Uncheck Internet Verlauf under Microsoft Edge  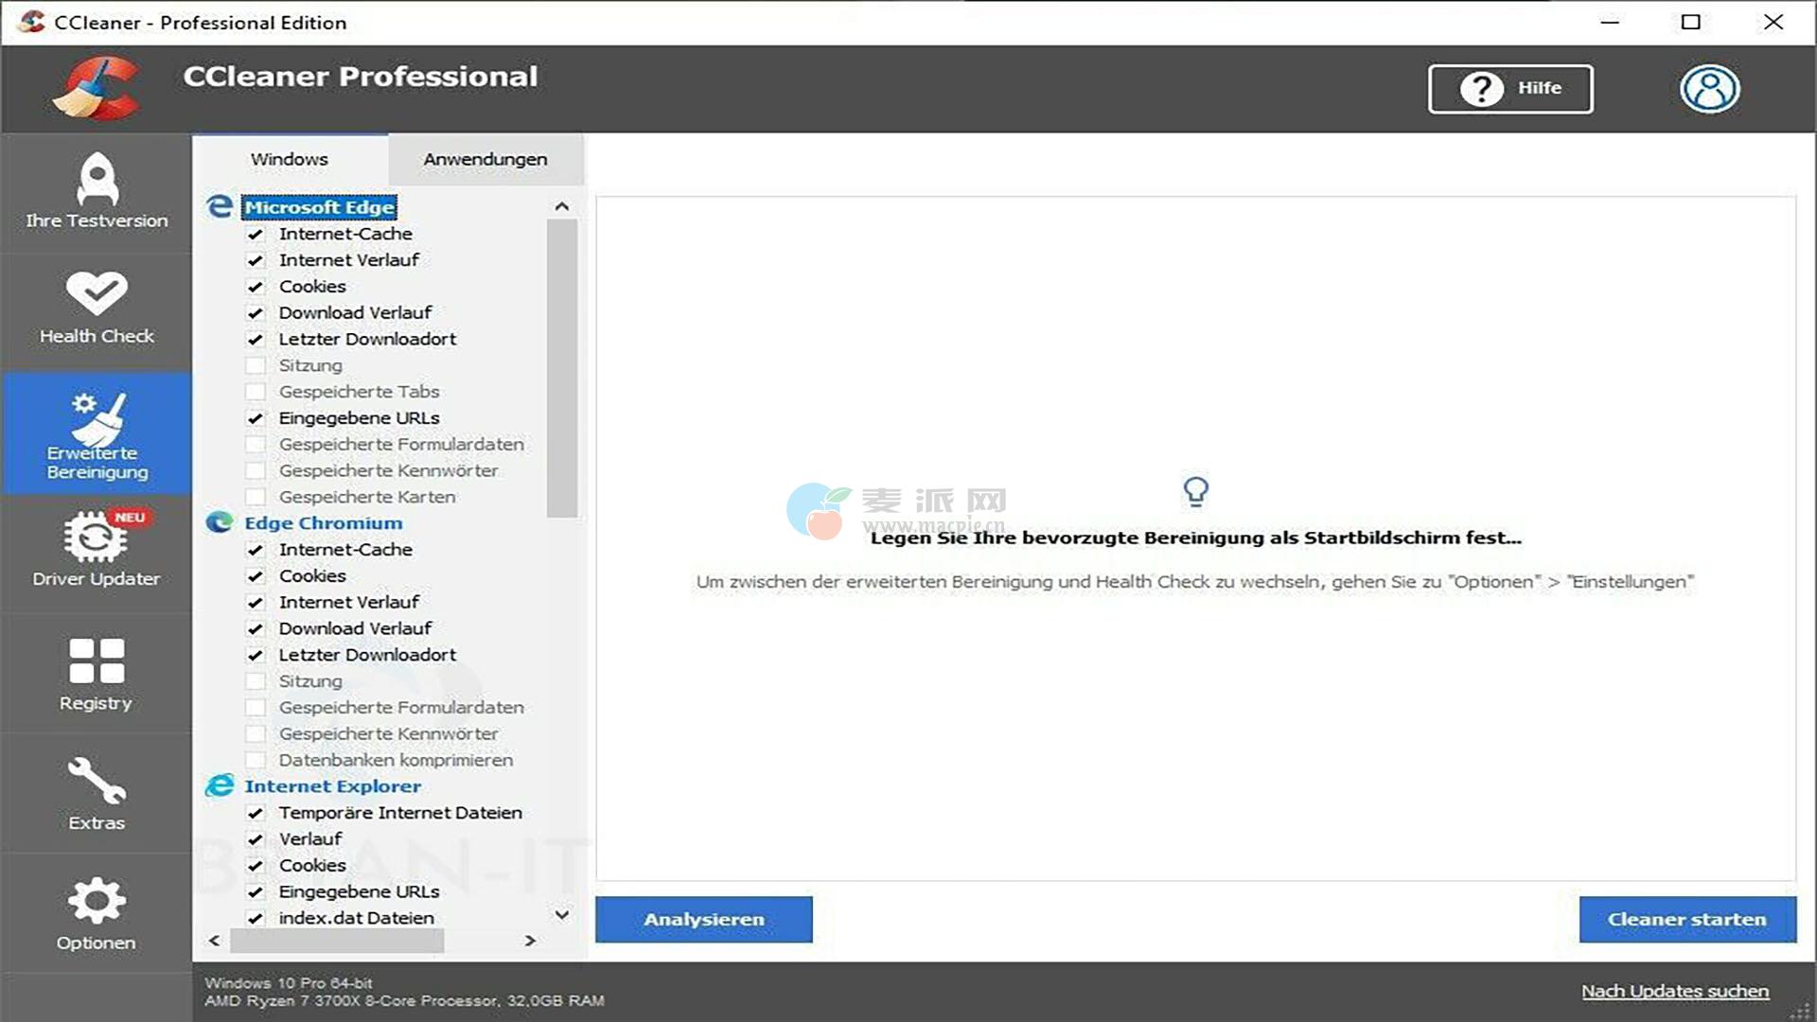coord(255,260)
